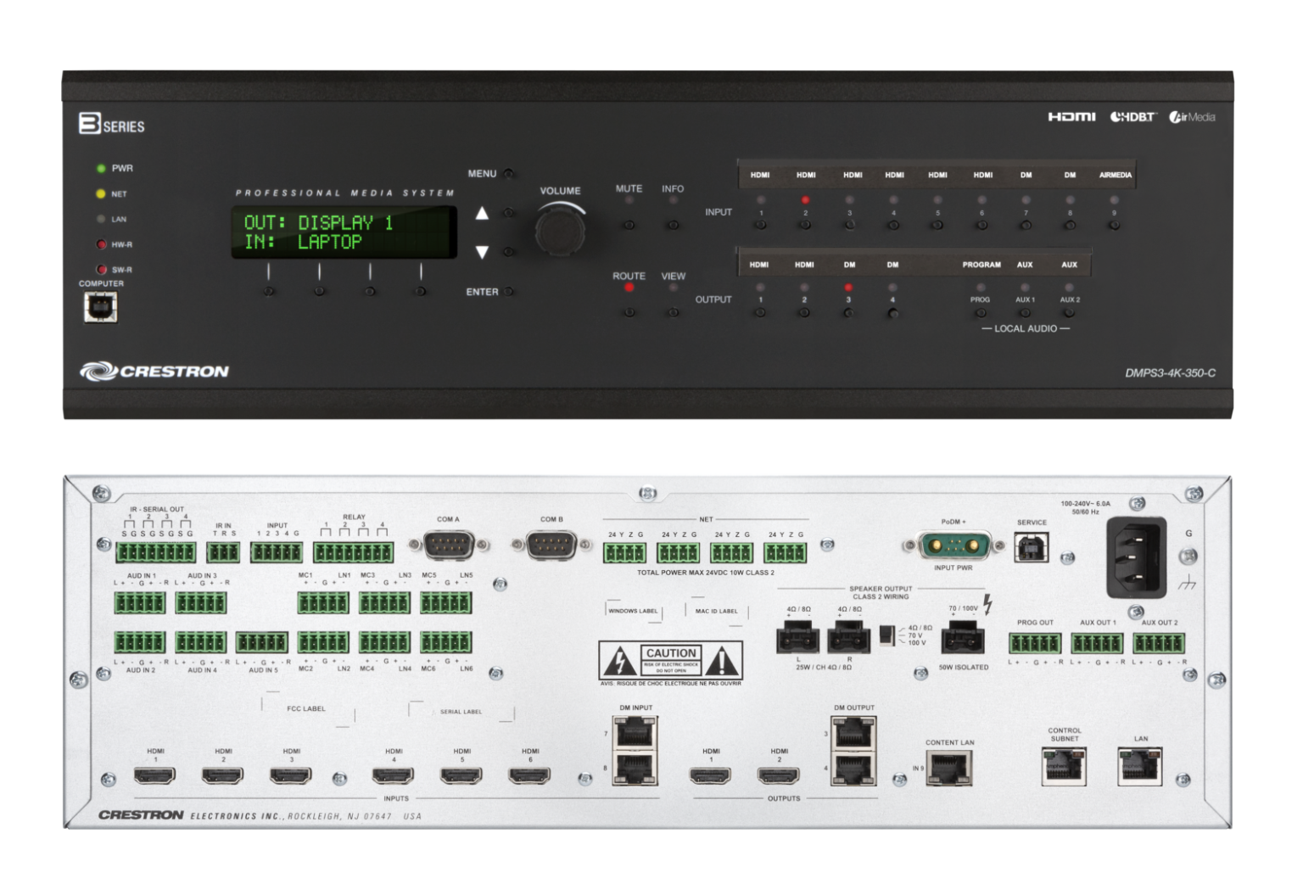This screenshot has height=895, width=1303.
Task: Click the rear COM A serial port
Action: pyautogui.click(x=447, y=546)
